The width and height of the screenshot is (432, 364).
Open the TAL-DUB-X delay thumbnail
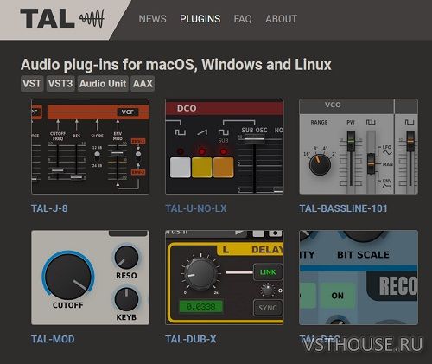225,278
